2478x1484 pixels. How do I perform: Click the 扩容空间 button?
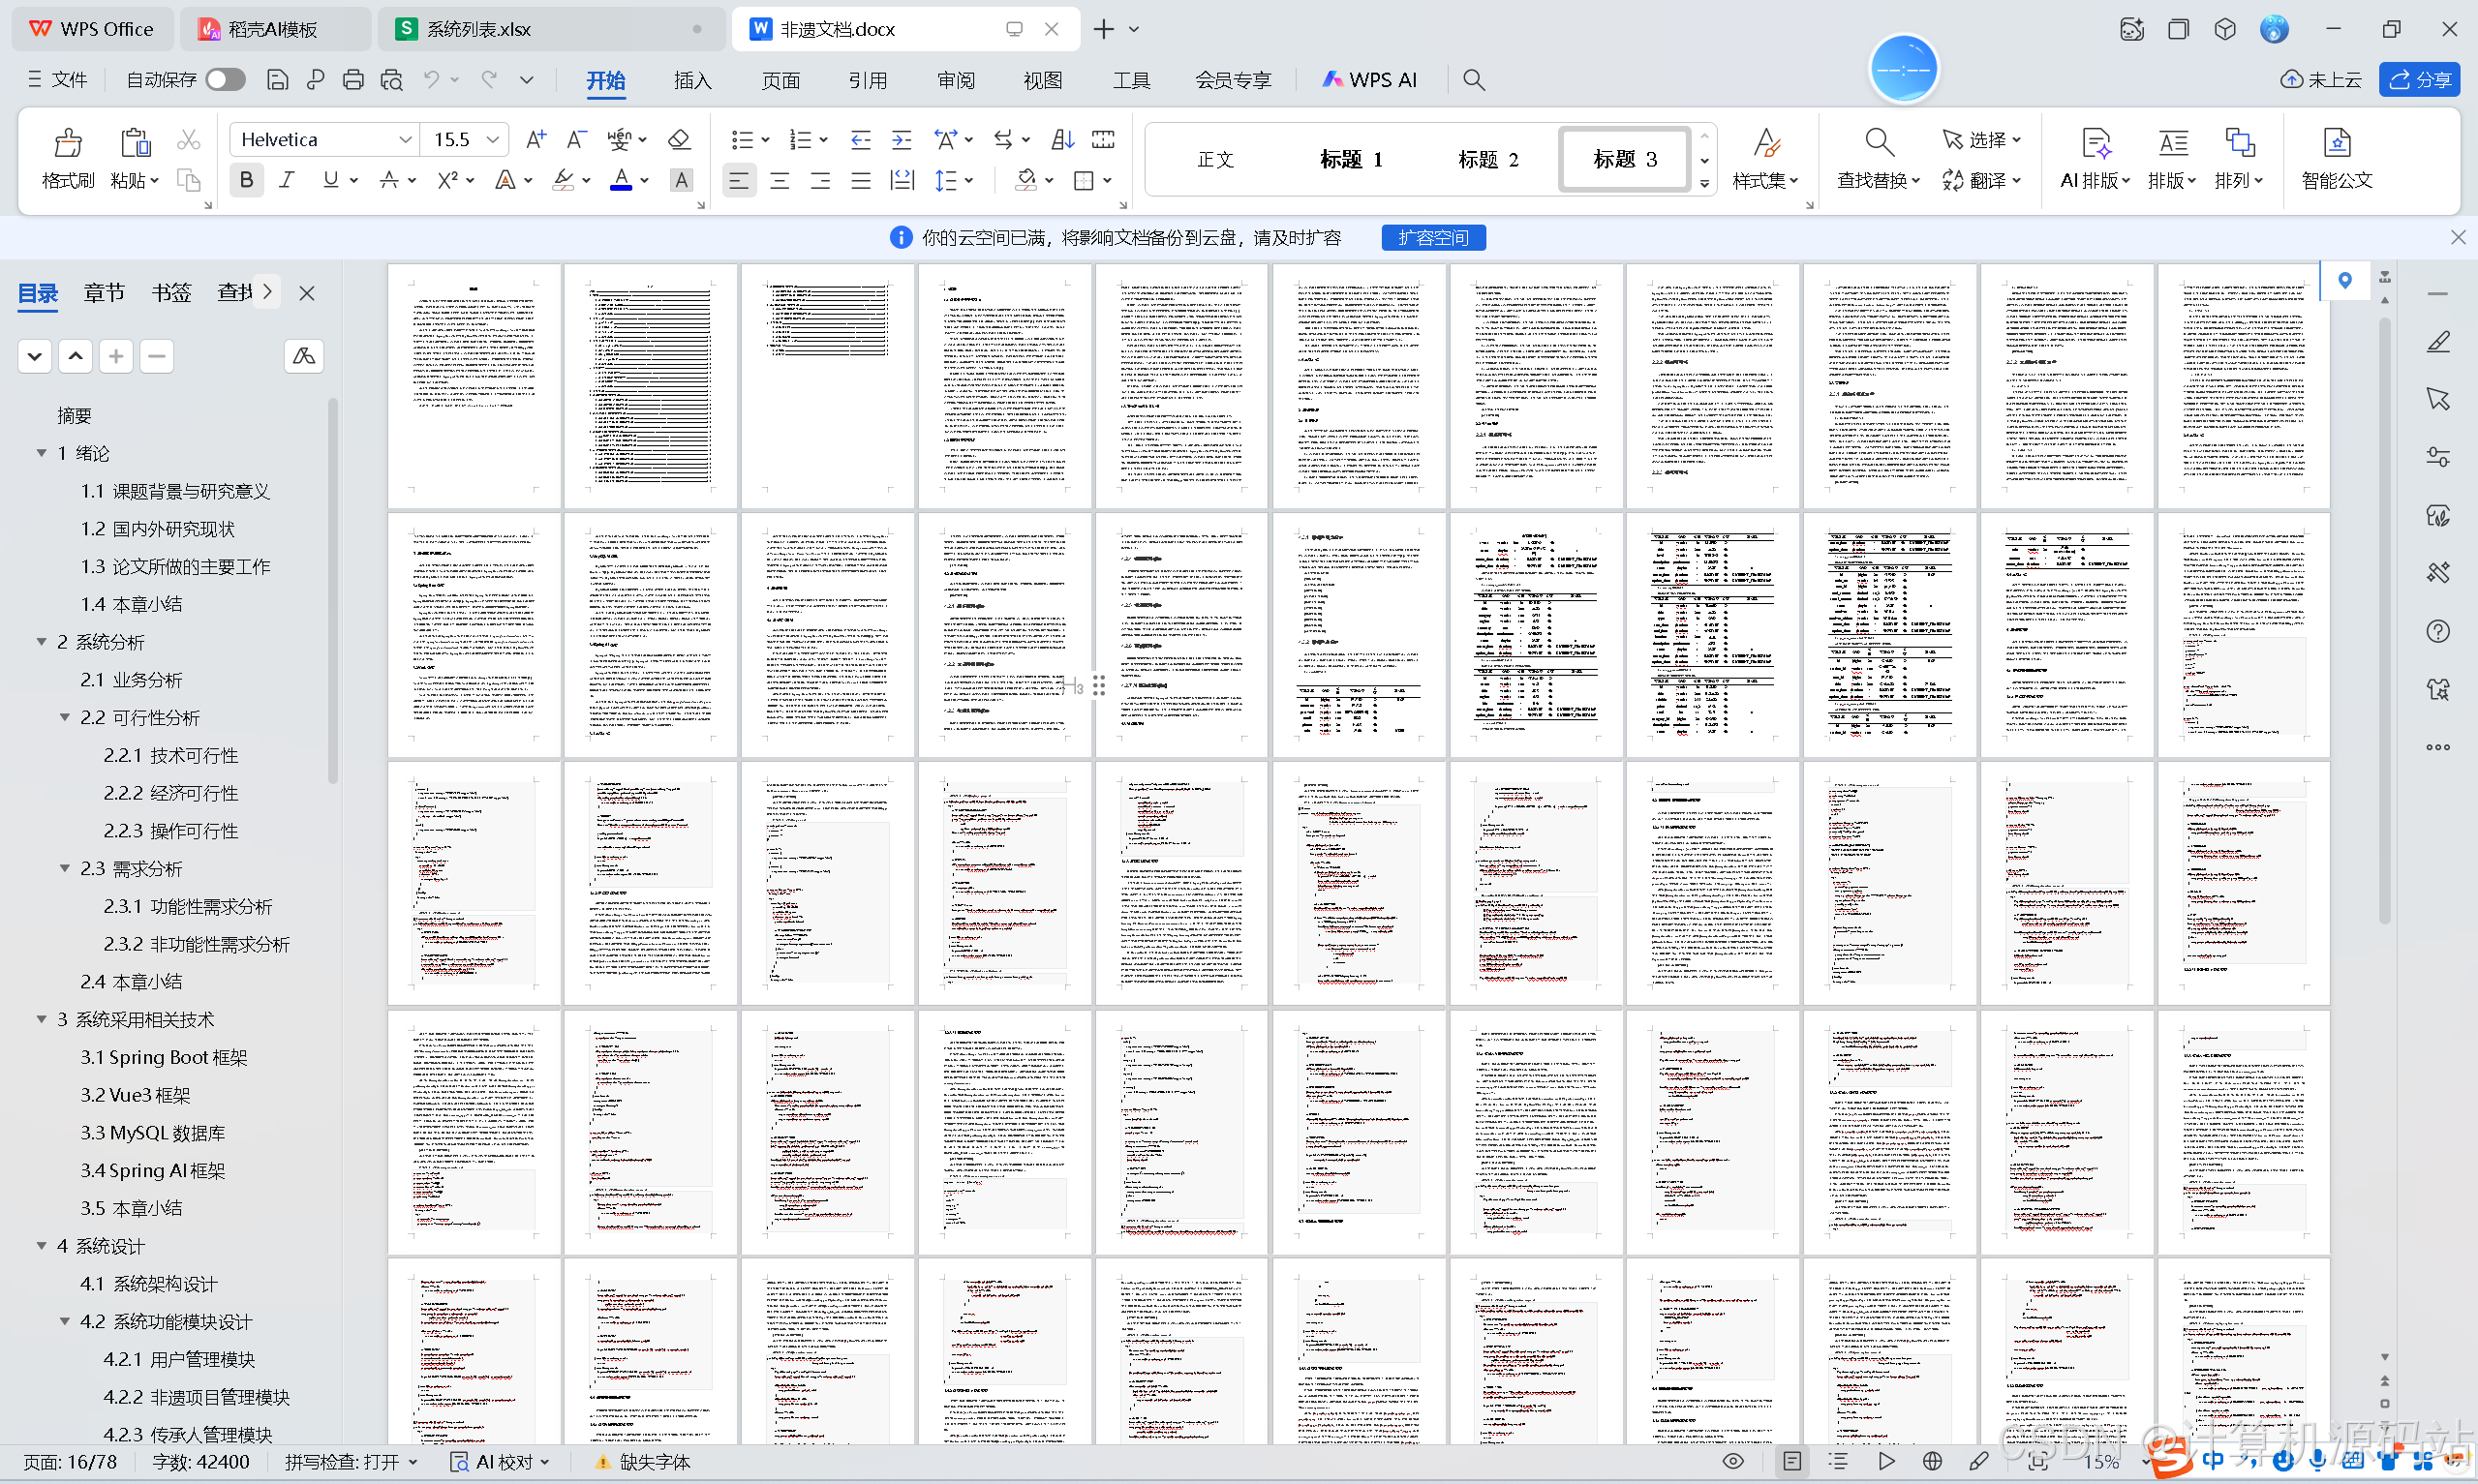pyautogui.click(x=1432, y=237)
